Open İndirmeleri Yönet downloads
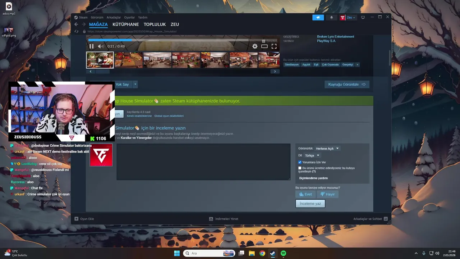This screenshot has width=460, height=259. click(224, 219)
